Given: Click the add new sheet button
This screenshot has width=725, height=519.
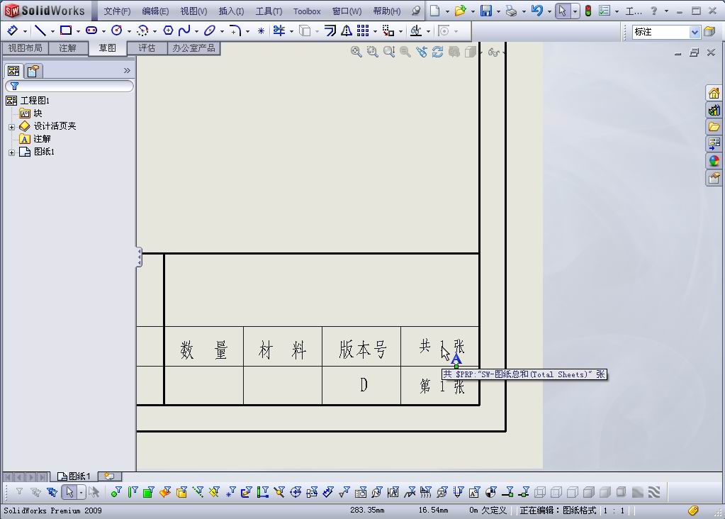Looking at the screenshot, I should coord(110,476).
